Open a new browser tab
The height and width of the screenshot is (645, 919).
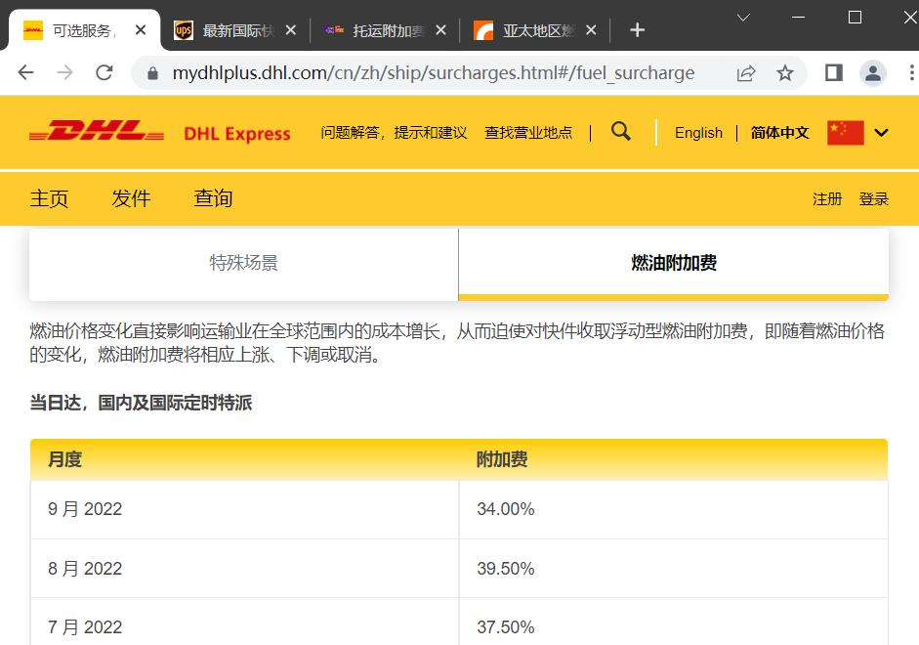[637, 30]
